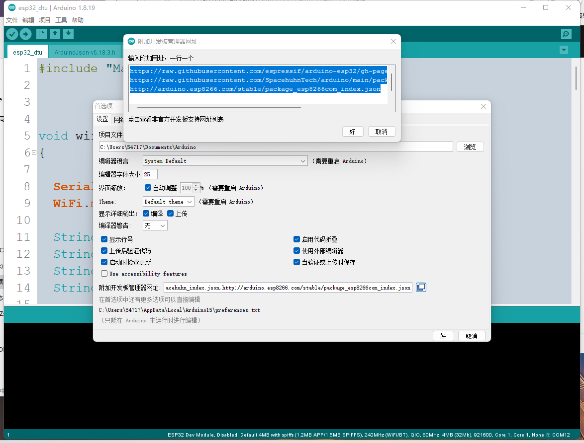Save the sketch using the Save icon

pyautogui.click(x=68, y=34)
